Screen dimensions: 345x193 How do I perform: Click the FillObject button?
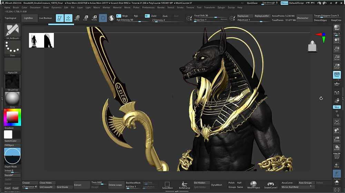12,145
